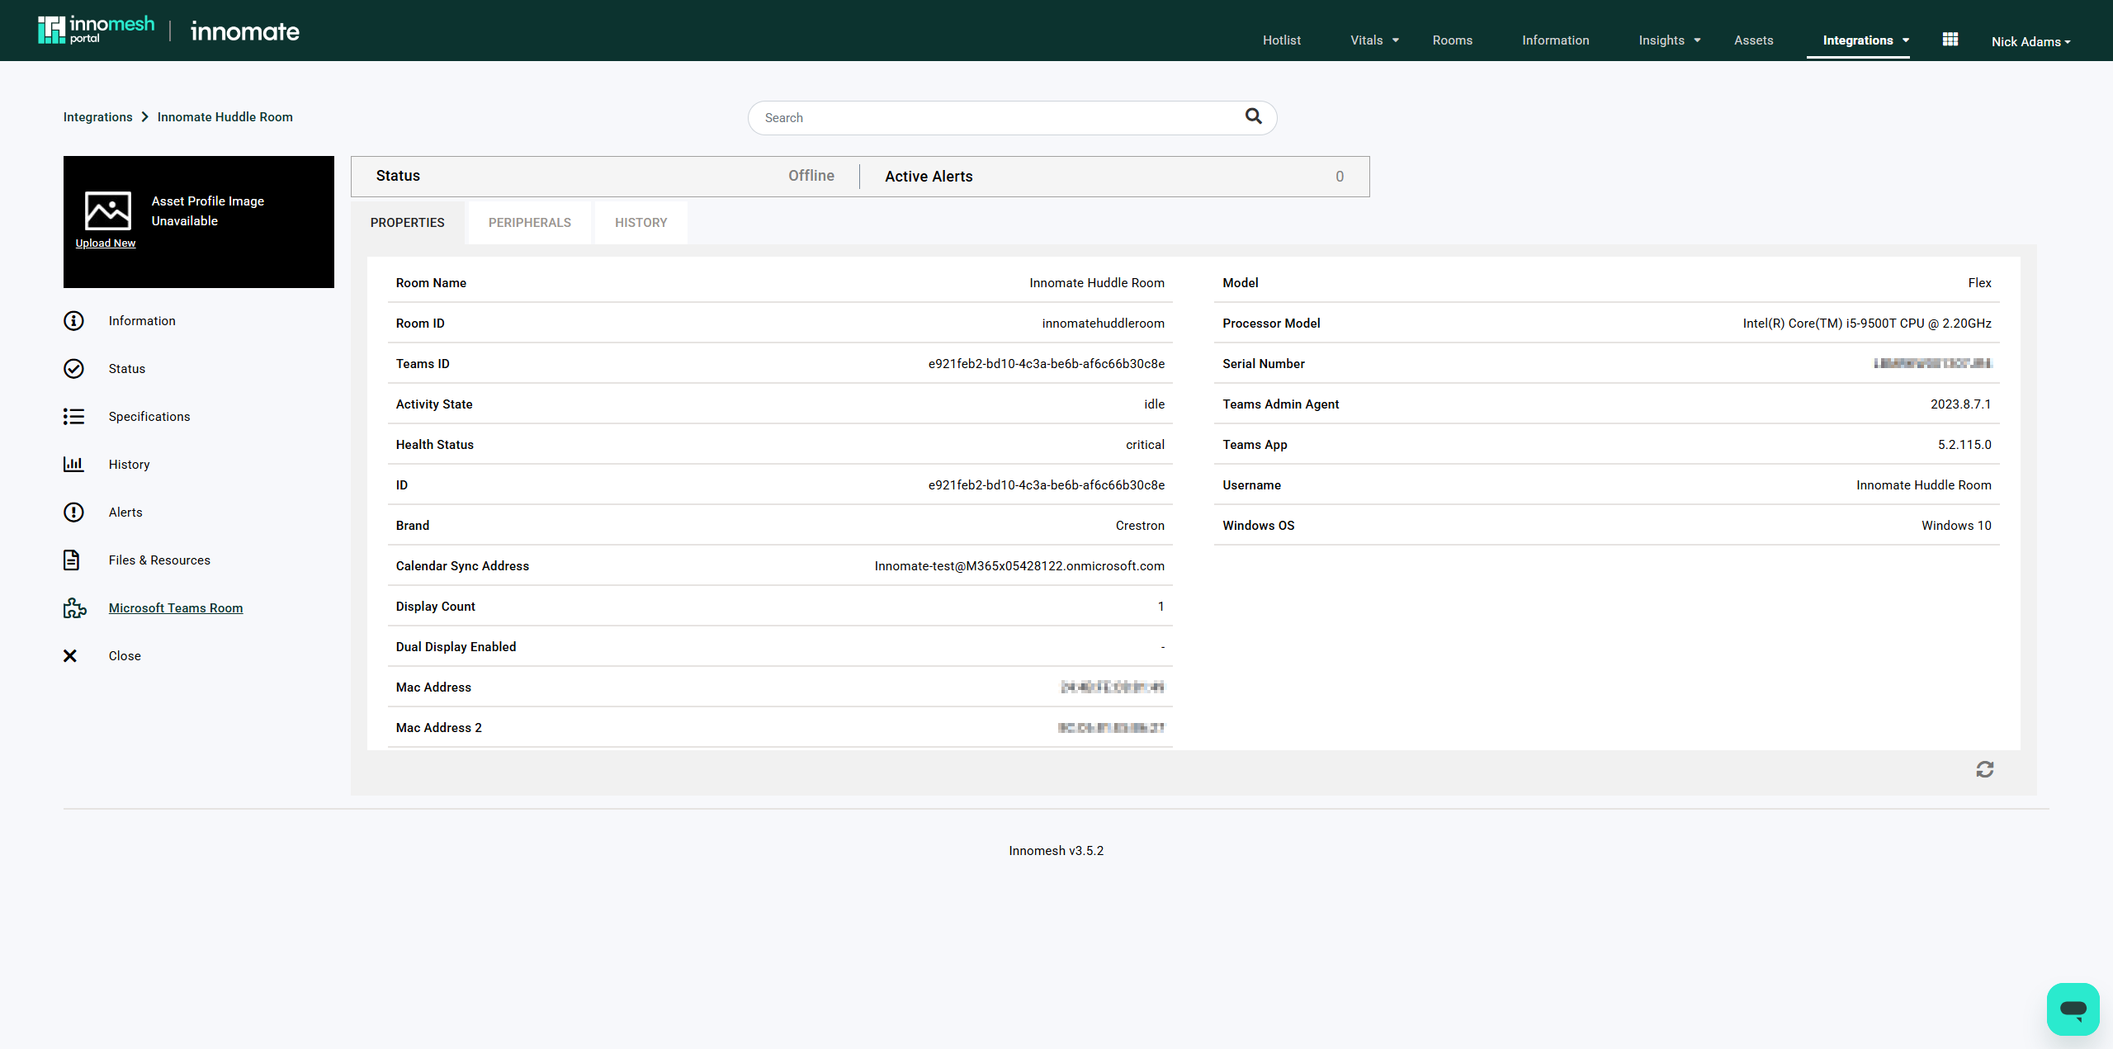Click the Microsoft Teams Room puzzle icon
The height and width of the screenshot is (1049, 2113).
74,608
